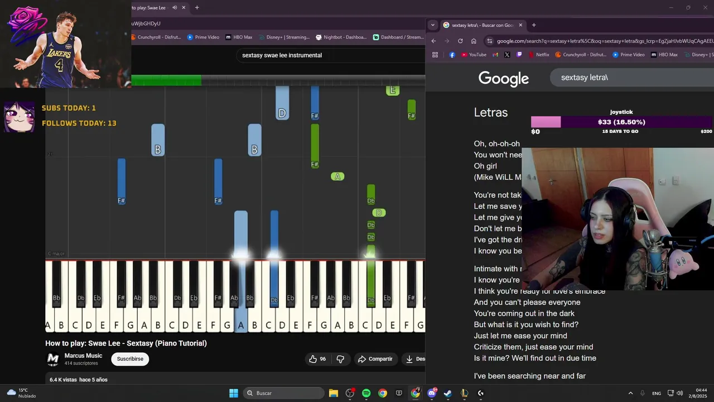Click the 'Letras' heading

pyautogui.click(x=491, y=112)
